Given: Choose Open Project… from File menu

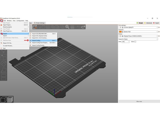Looking at the screenshot, I should (15, 25).
